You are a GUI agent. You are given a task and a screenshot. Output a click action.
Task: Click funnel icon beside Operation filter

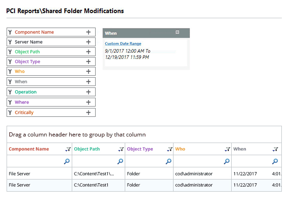(10, 92)
